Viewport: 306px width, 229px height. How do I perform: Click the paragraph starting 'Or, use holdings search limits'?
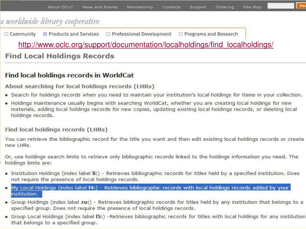point(152,160)
